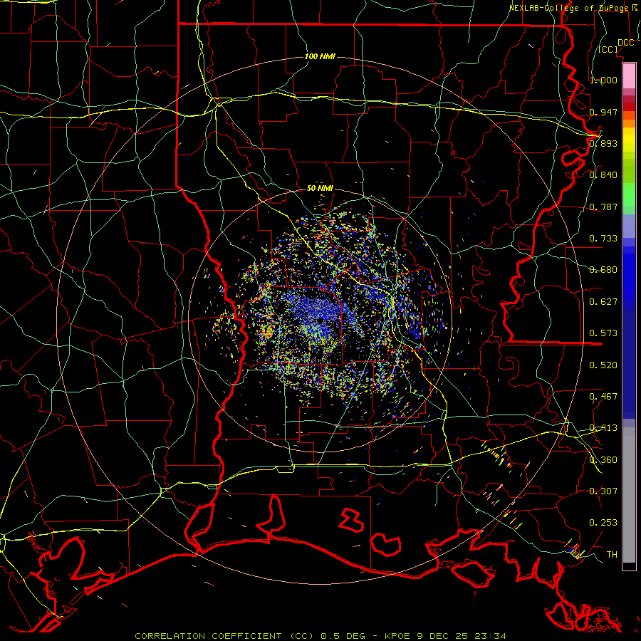Screen dimensions: 641x641
Task: Click the TH label at the color scale bottom
Action: [612, 555]
